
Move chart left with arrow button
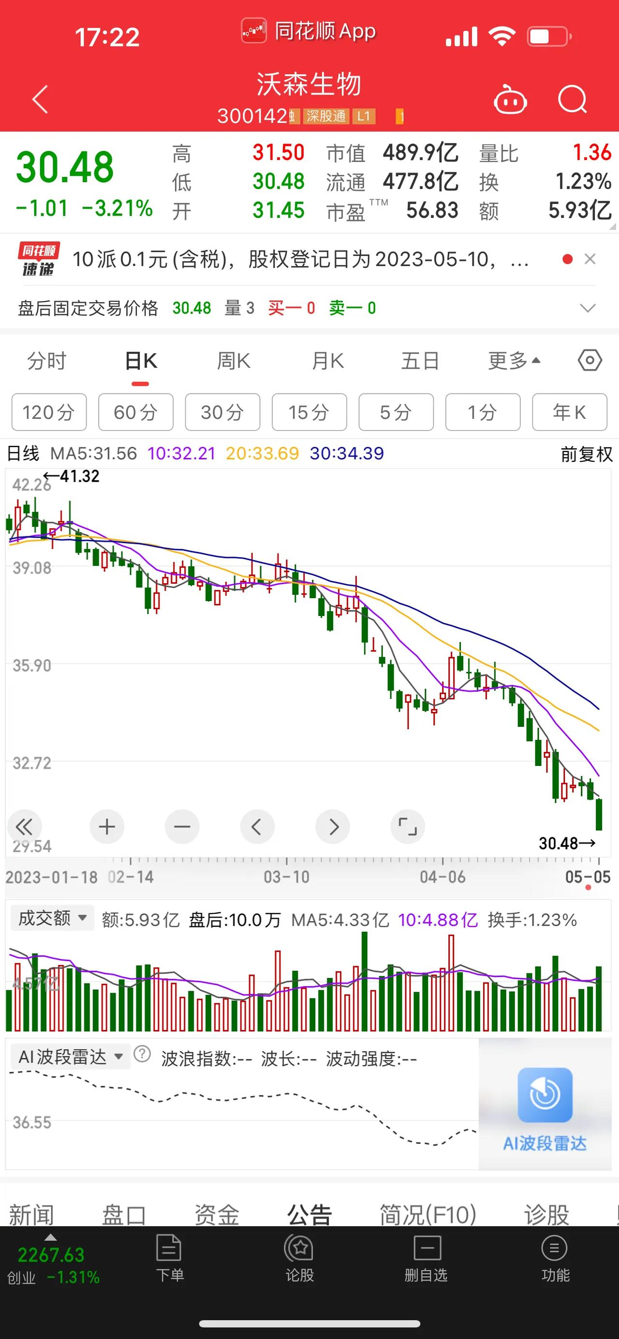[x=257, y=826]
